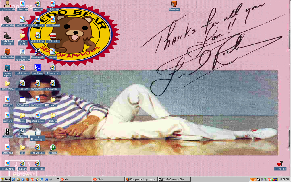
Task: Switch to YouBeDamned - Chat window
Action: coord(174,179)
